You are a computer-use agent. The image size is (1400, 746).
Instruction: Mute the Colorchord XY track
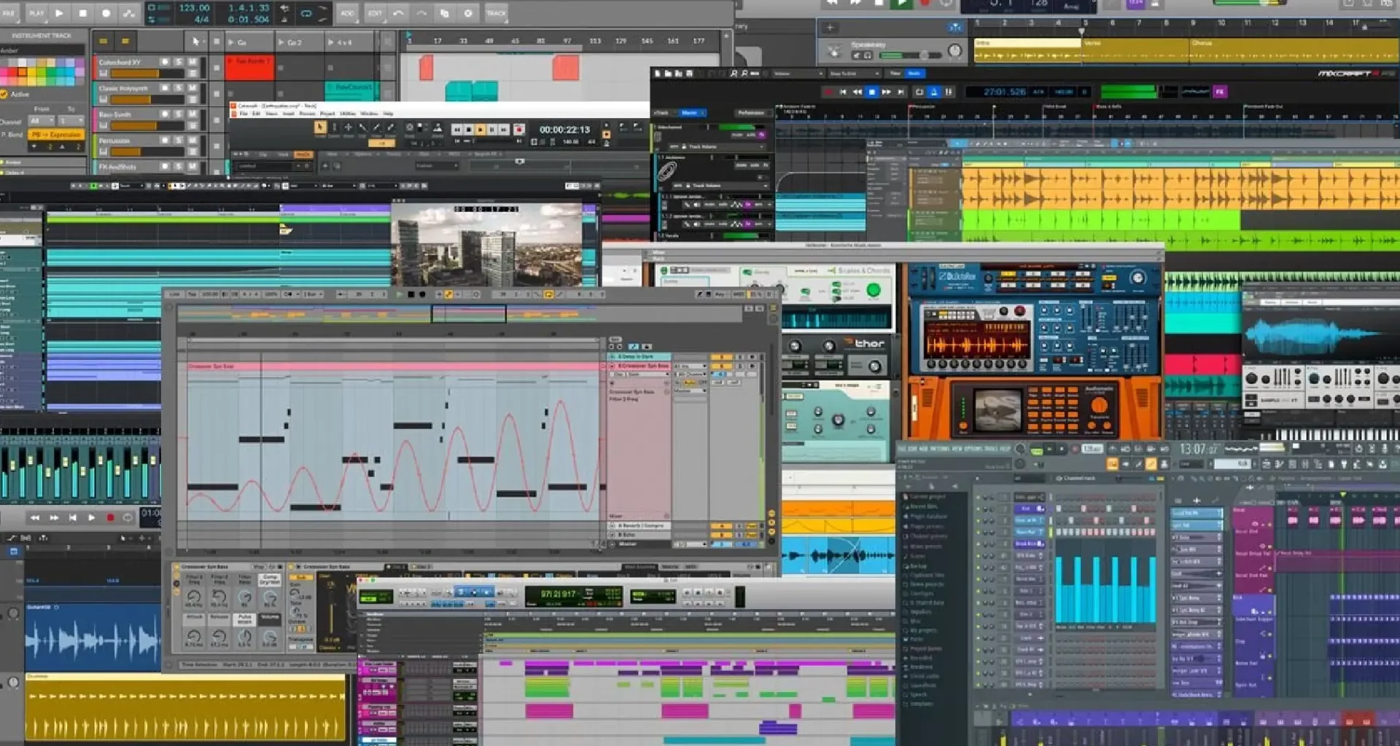(192, 62)
